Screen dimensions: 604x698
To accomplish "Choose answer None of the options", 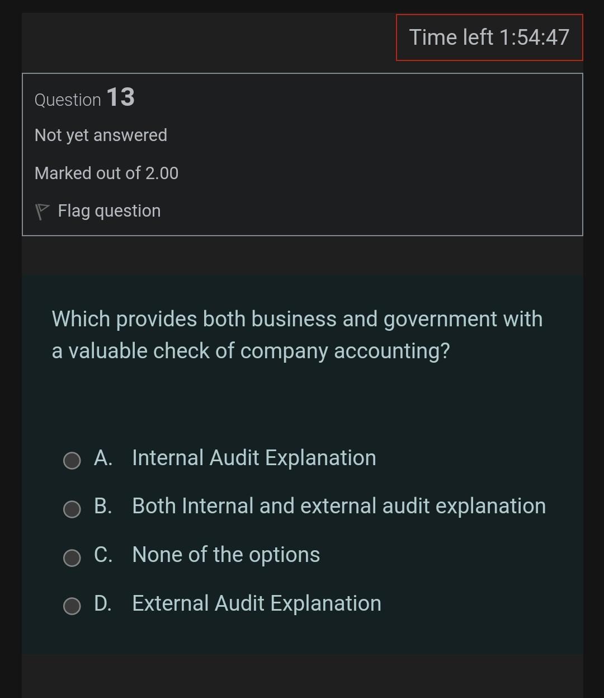I will point(226,555).
